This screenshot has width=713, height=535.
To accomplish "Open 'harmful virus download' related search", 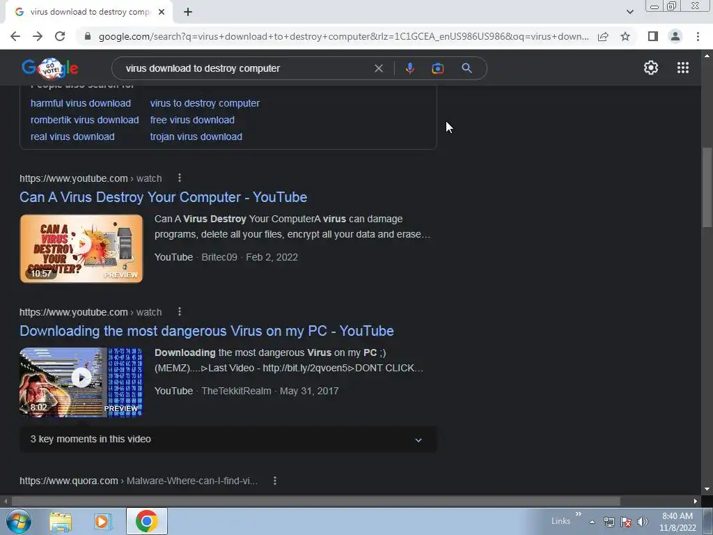I will coord(81,103).
